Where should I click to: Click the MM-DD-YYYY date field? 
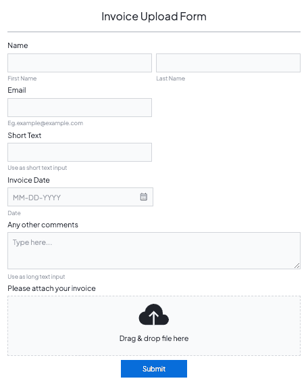(80, 197)
